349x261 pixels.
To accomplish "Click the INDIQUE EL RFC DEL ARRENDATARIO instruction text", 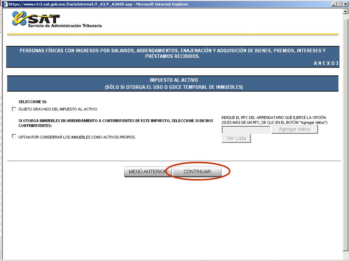I will point(274,120).
